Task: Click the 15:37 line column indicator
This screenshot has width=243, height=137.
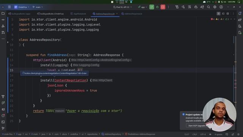Action: [x=187, y=134]
